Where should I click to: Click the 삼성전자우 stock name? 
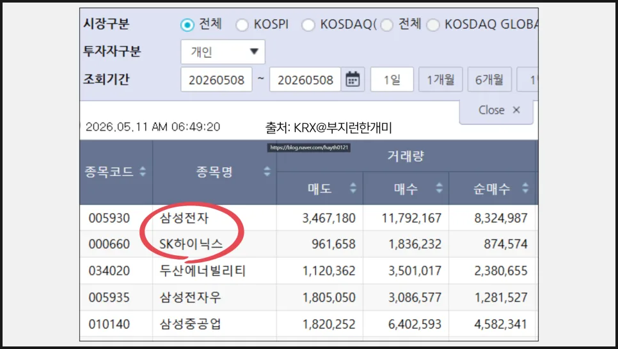tap(191, 297)
